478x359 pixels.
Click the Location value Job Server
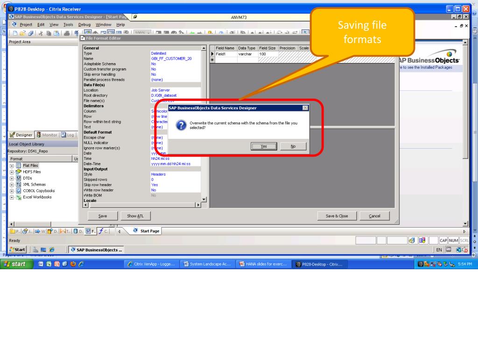pos(176,90)
